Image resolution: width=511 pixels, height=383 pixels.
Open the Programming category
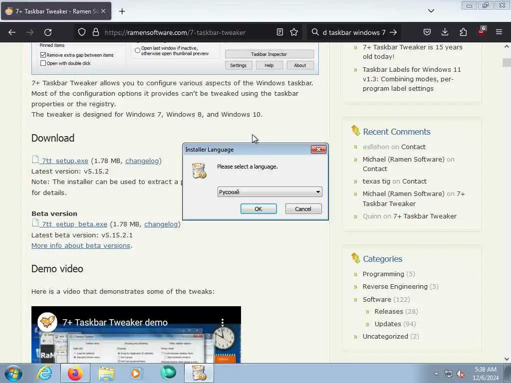[383, 274]
